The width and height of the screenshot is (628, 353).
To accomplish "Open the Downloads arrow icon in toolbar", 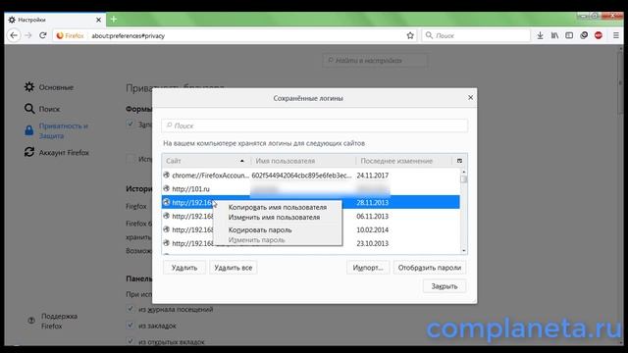I will pos(540,35).
